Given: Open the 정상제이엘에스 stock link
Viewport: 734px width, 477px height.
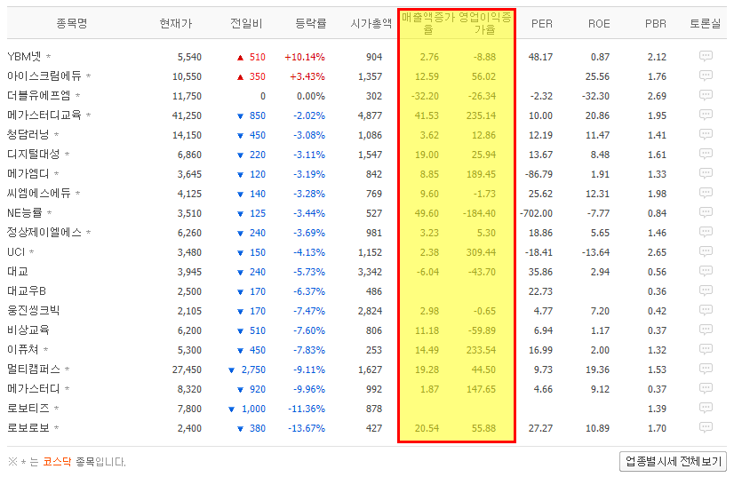Looking at the screenshot, I should click(x=44, y=233).
